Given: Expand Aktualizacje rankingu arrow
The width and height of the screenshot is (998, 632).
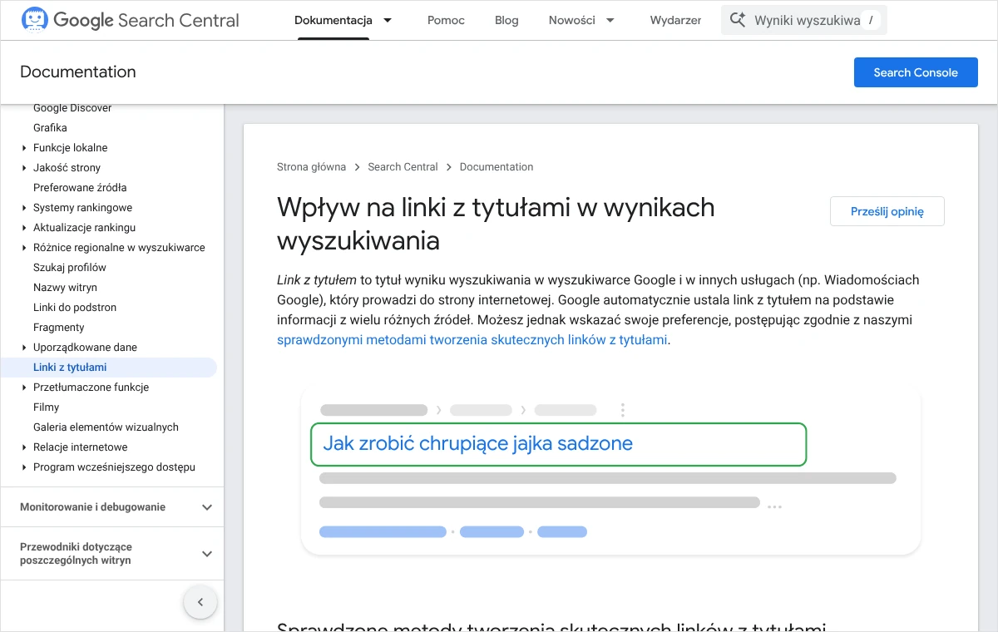Looking at the screenshot, I should click(24, 228).
